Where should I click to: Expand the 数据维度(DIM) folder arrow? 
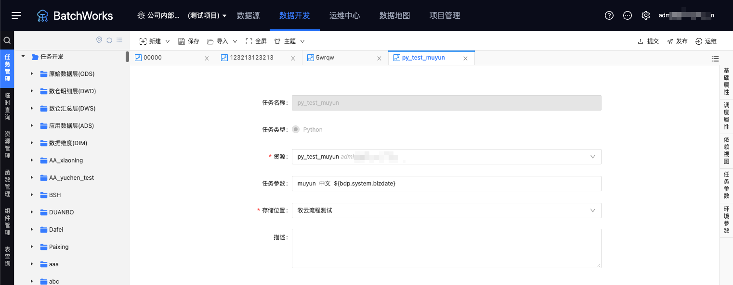pyautogui.click(x=32, y=143)
